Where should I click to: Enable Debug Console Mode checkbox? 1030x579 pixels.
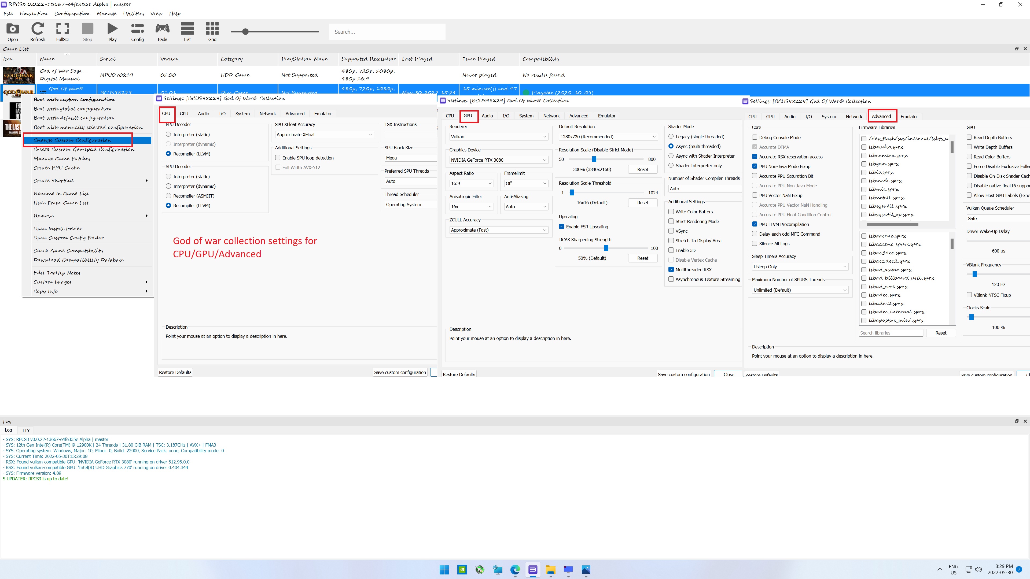pos(755,138)
